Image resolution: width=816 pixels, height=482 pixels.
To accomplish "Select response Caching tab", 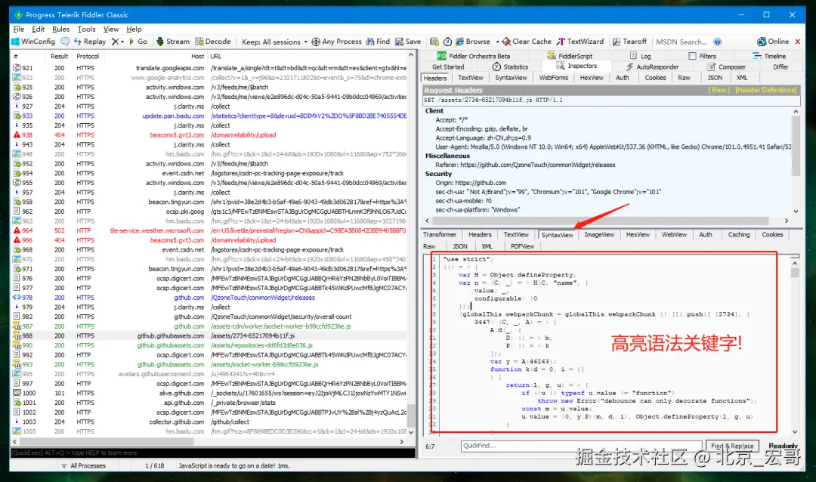I will coord(738,235).
